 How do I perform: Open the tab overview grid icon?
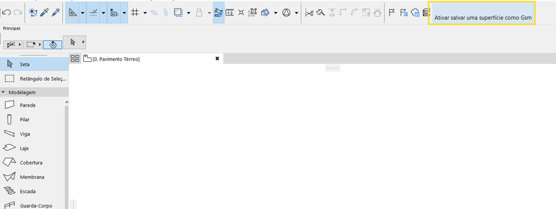pyautogui.click(x=75, y=58)
